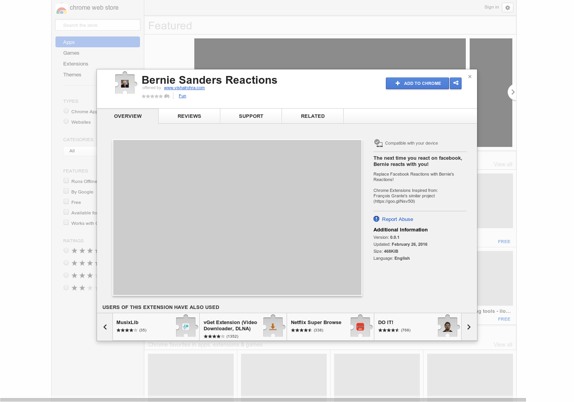Image resolution: width=574 pixels, height=402 pixels.
Task: Open the www.vishalrohra.com link
Action: tap(184, 88)
